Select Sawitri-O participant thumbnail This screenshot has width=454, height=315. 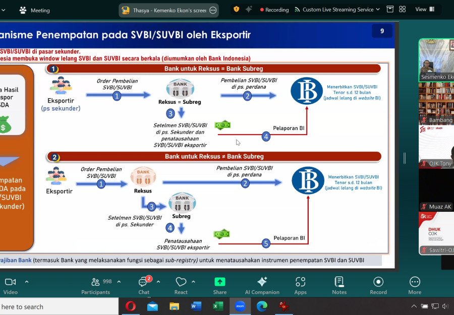[x=436, y=233]
